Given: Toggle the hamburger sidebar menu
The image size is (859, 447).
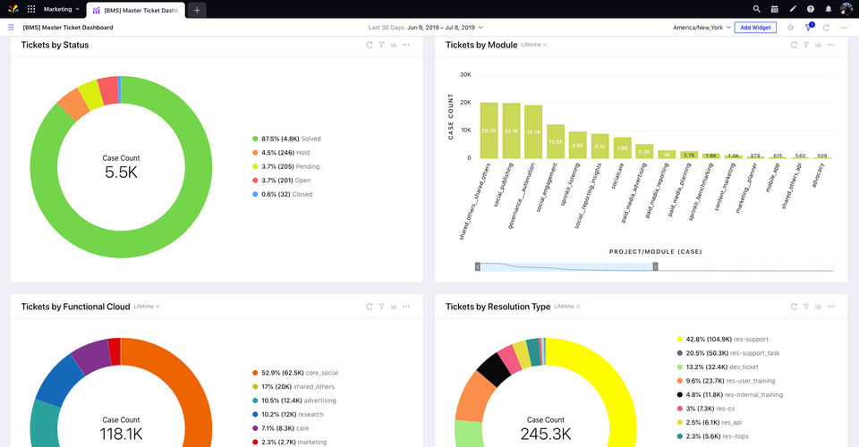Looking at the screenshot, I should coord(11,27).
